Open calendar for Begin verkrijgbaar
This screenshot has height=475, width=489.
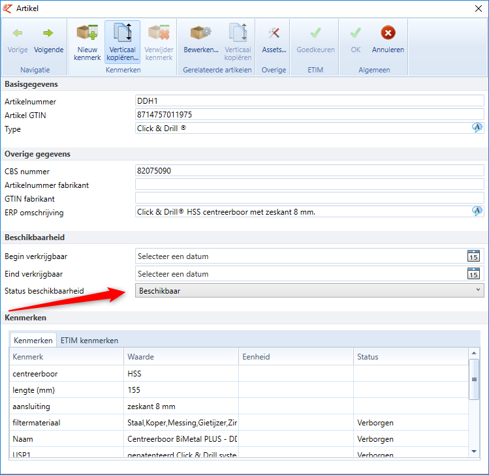473,256
